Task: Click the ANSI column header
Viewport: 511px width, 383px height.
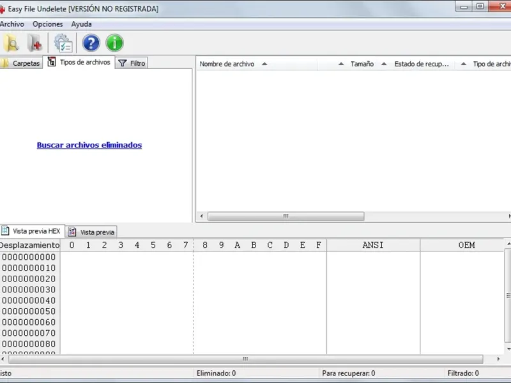Action: coord(373,245)
